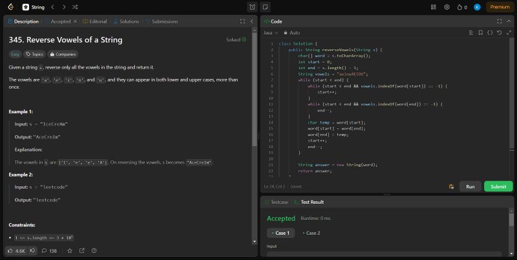
Task: Open settings gear in the top bar
Action: tap(447, 7)
